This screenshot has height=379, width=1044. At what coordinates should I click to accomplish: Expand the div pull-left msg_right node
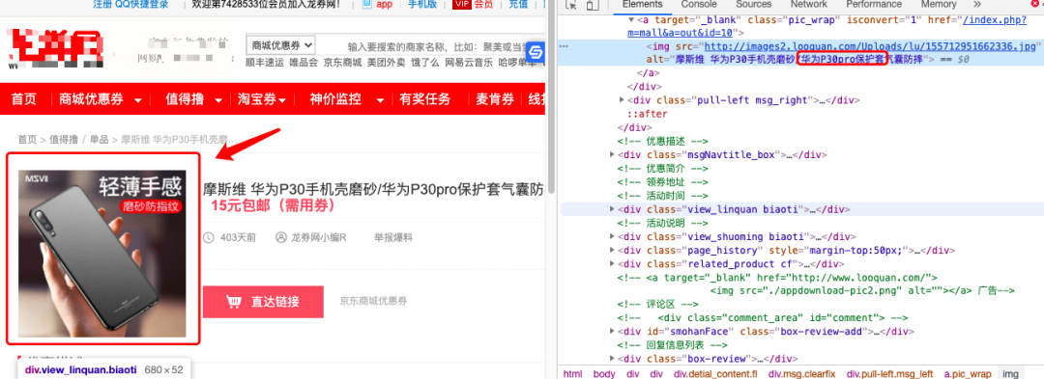(622, 100)
